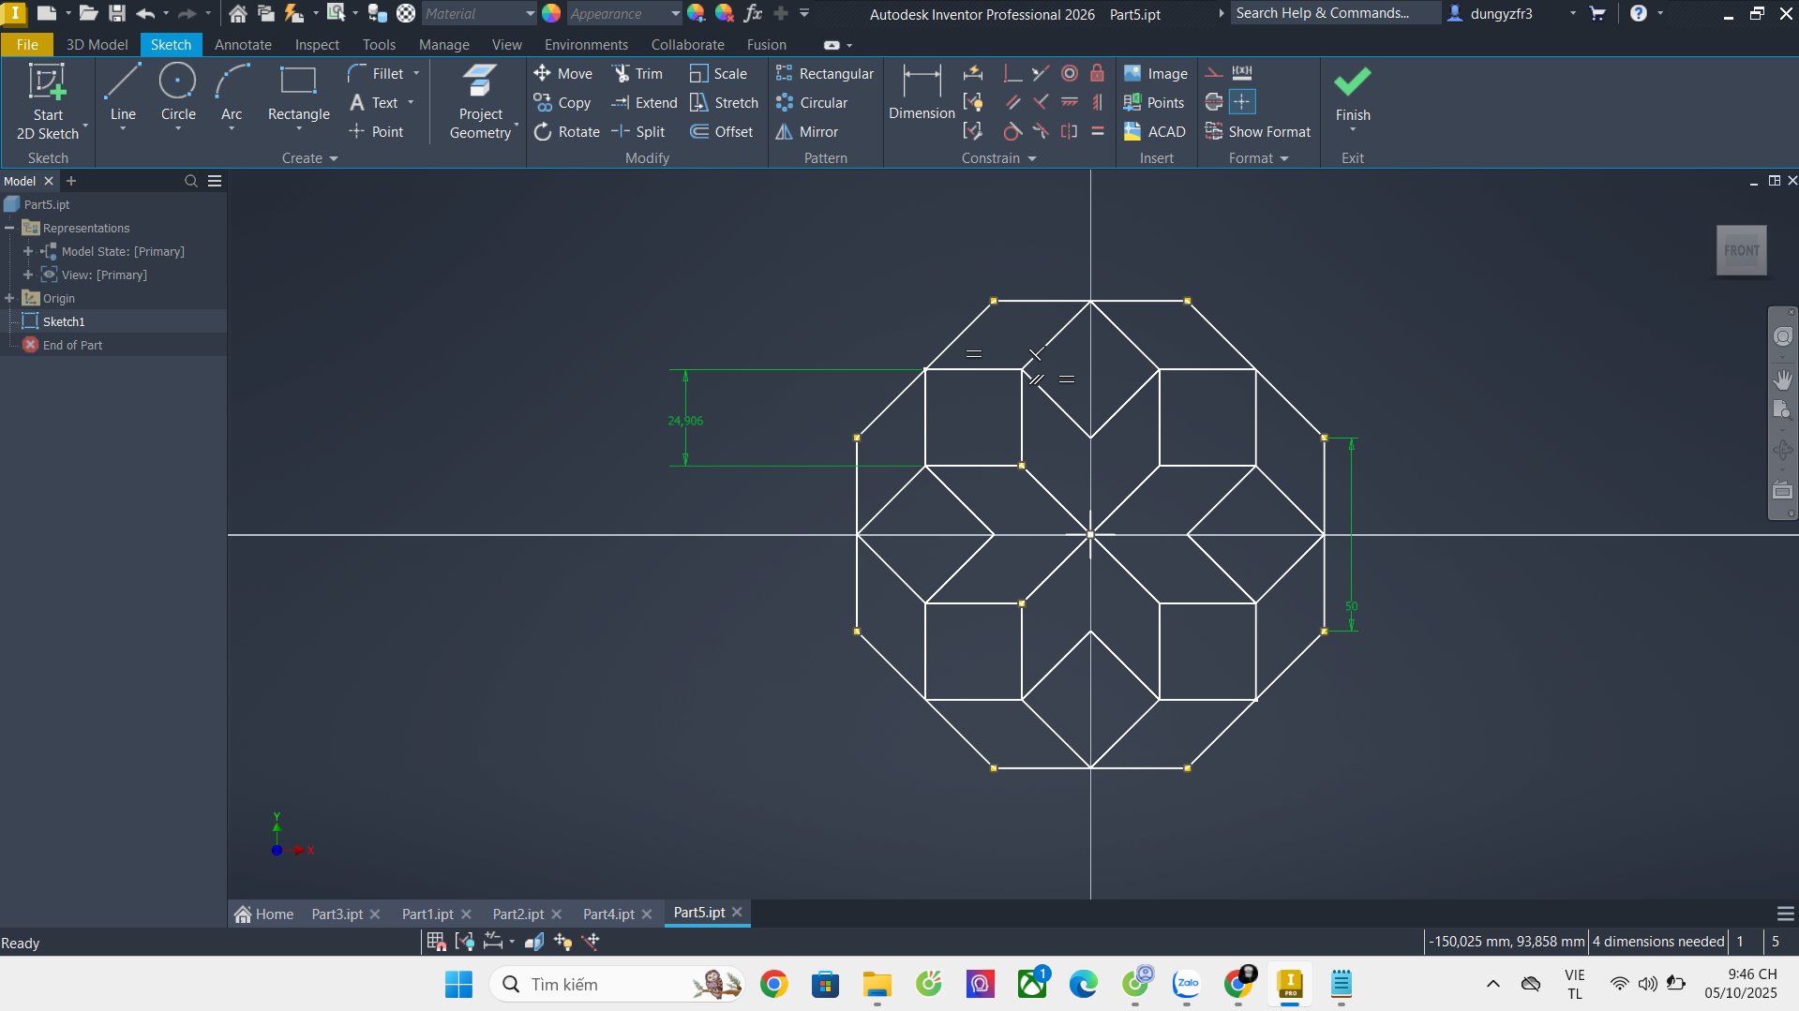
Task: Select the Offset tool
Action: coord(722,132)
